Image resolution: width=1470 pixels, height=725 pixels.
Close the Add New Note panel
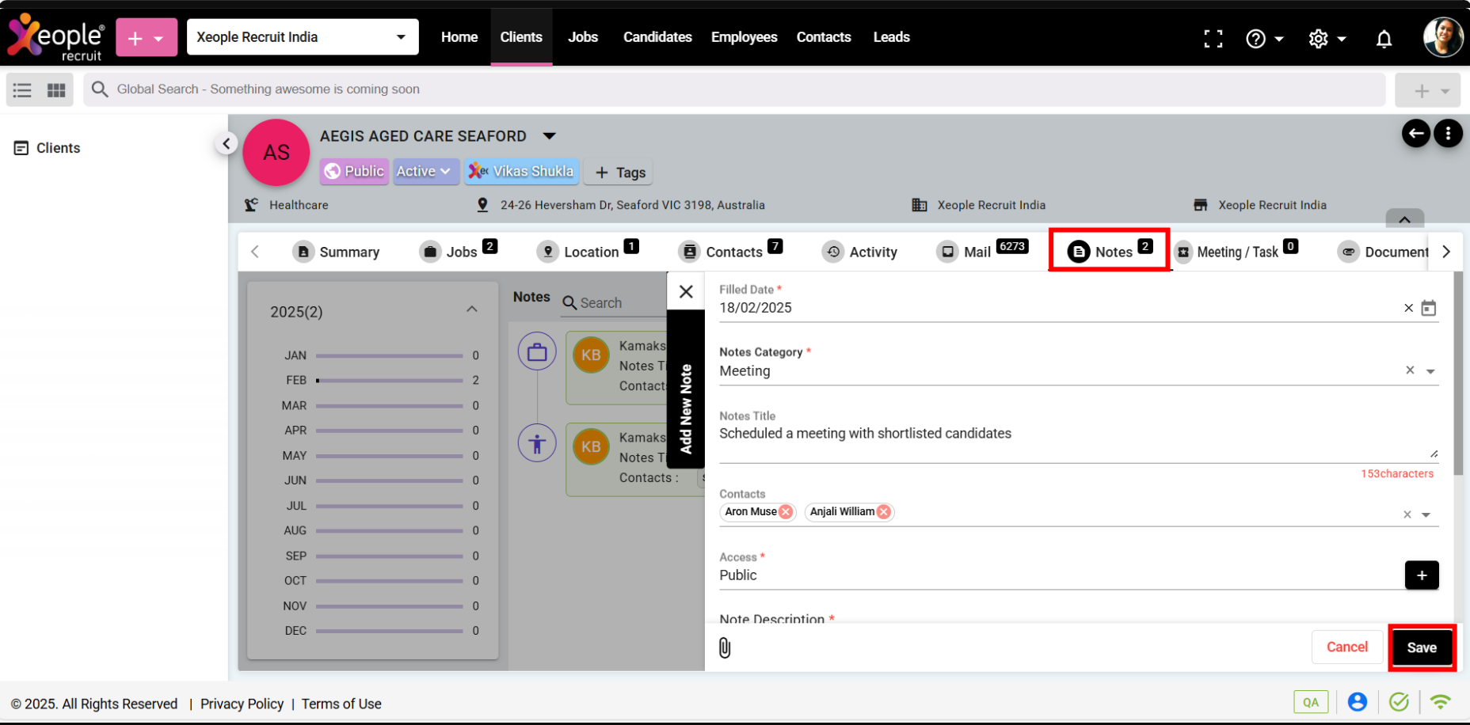pyautogui.click(x=687, y=291)
